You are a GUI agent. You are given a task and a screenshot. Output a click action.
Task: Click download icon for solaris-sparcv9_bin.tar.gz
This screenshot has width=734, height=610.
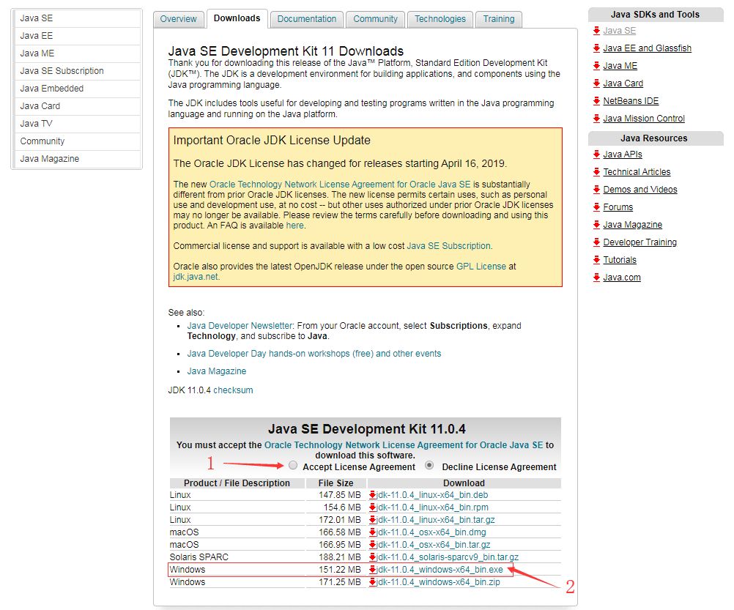(x=373, y=557)
